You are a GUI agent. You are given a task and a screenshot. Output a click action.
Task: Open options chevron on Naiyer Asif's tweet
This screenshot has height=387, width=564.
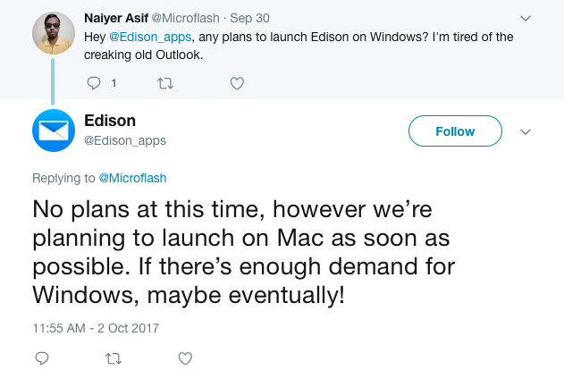pyautogui.click(x=526, y=19)
